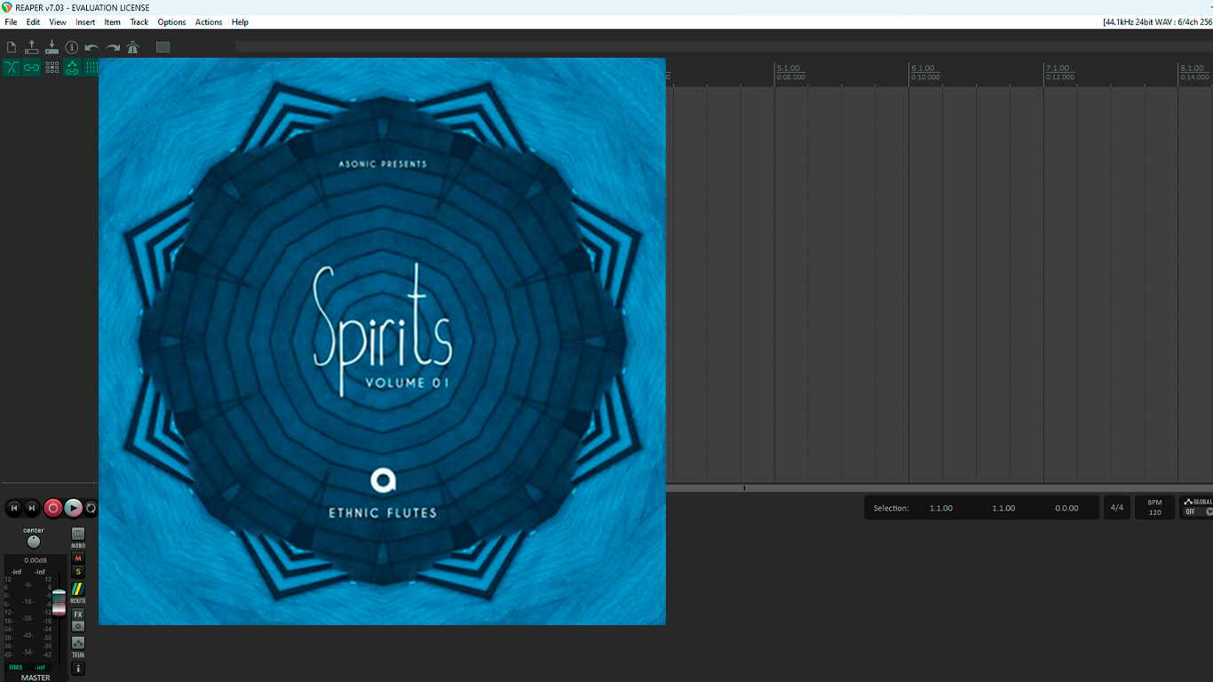Image resolution: width=1213 pixels, height=682 pixels.
Task: Click the Play button in transport
Action: (x=74, y=508)
